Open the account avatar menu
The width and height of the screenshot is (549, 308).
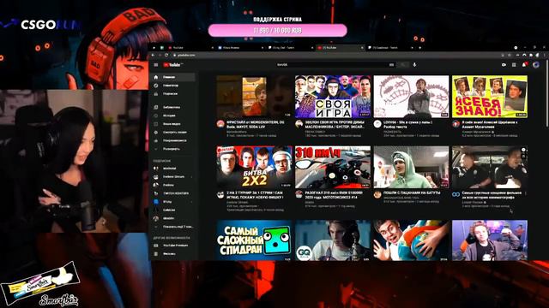pyautogui.click(x=536, y=65)
